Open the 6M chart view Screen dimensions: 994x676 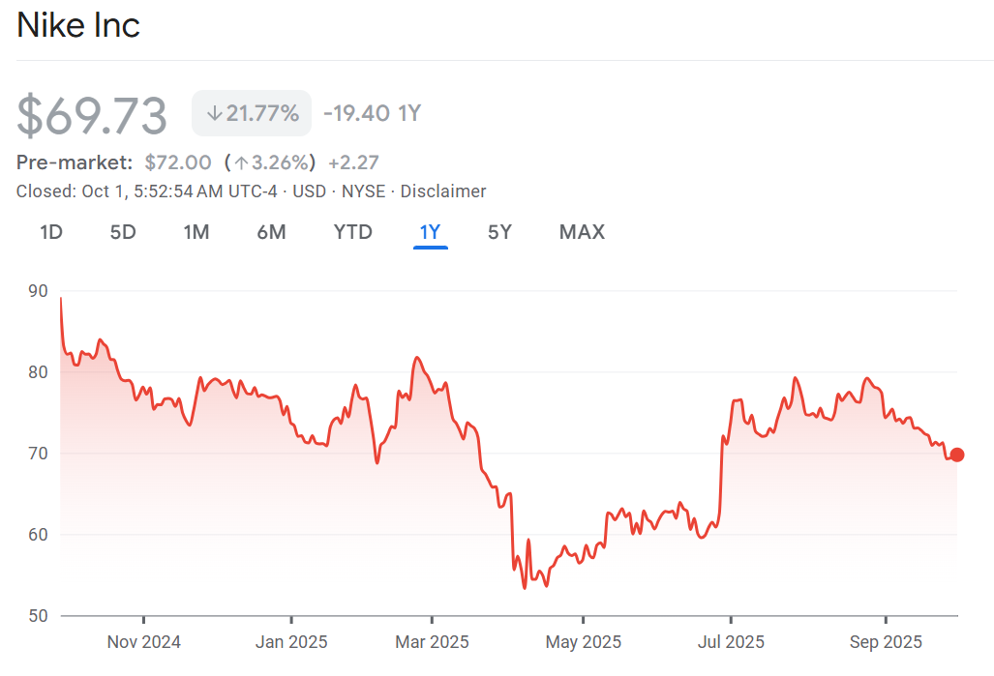click(x=271, y=232)
